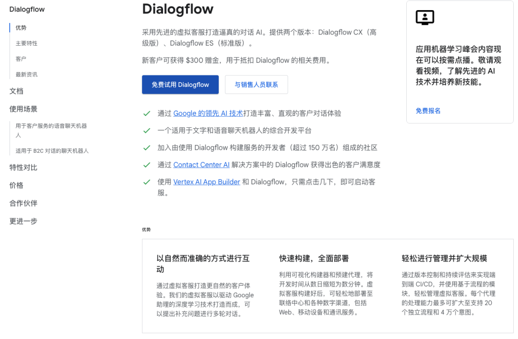Click the 免费报名 link in the card

tap(428, 111)
